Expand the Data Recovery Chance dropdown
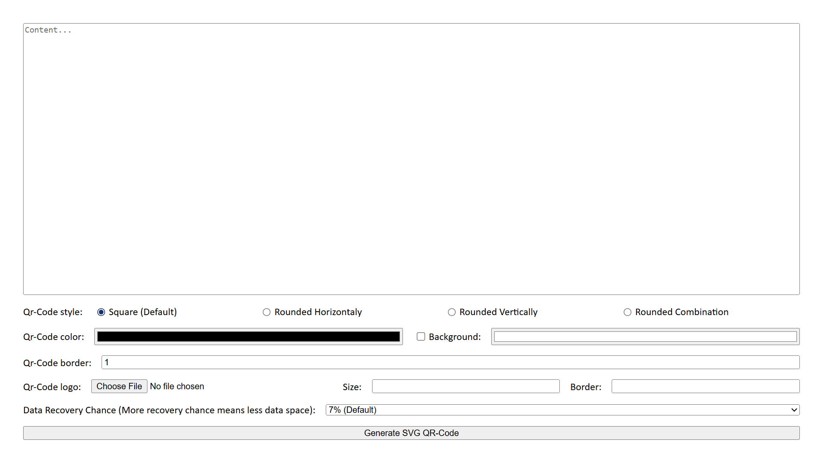 (563, 410)
